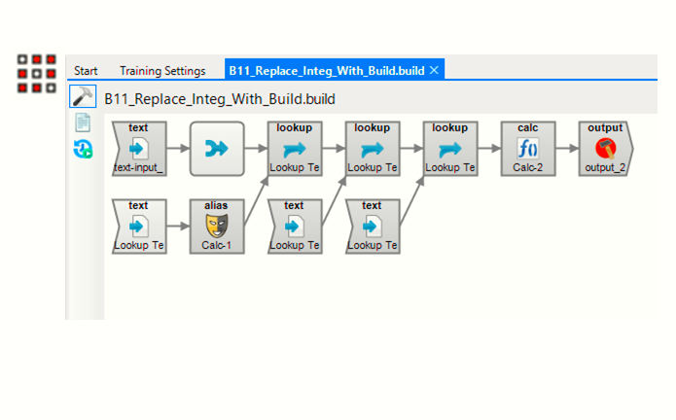
Task: Click the B11_Replace_Integ_With_Build.build heading text
Action: [220, 99]
